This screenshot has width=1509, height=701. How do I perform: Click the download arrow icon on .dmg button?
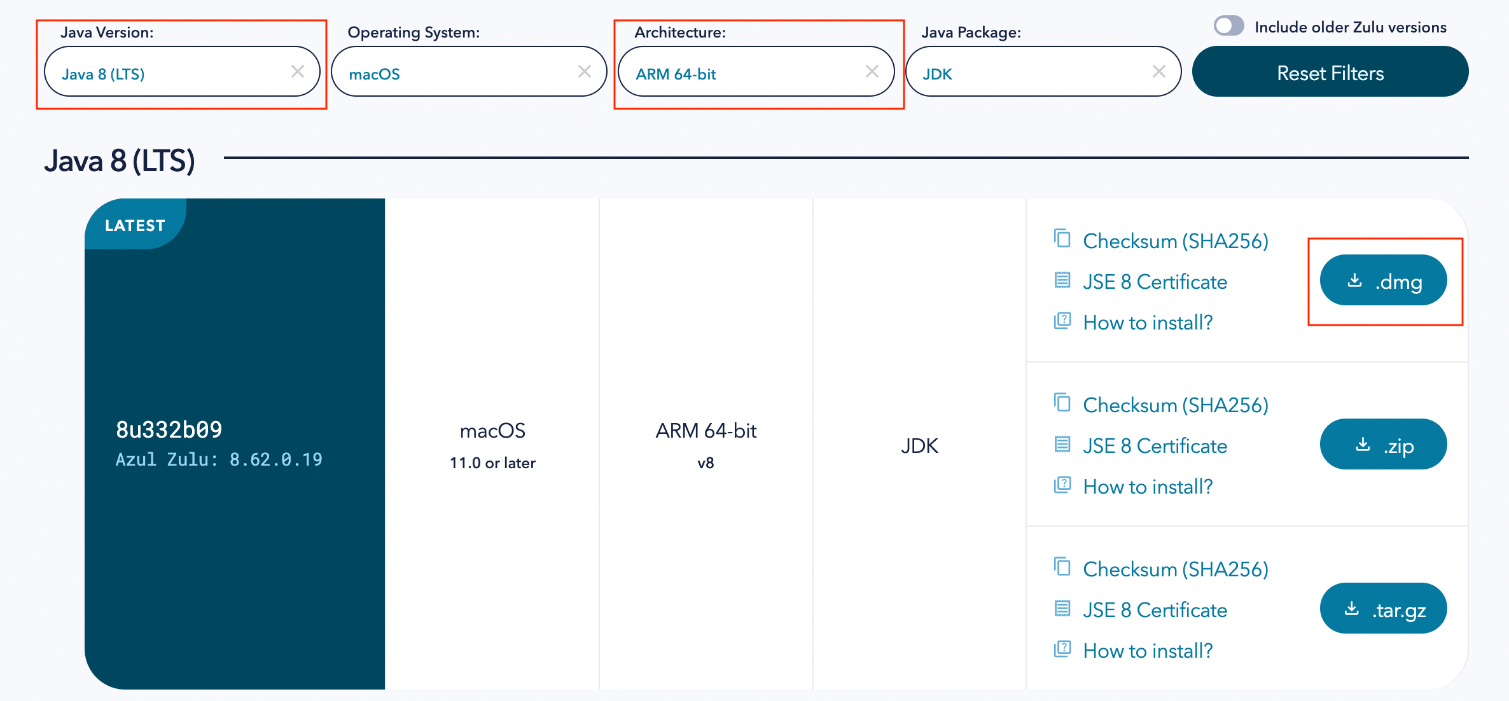[1355, 280]
